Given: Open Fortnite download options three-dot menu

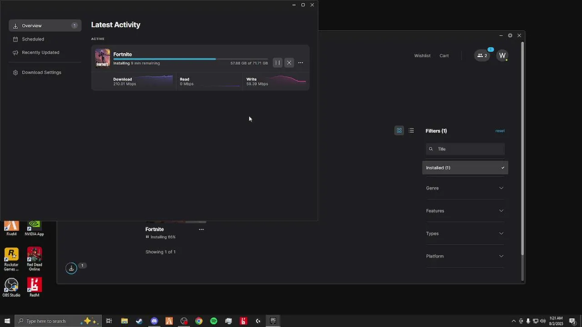Looking at the screenshot, I should pyautogui.click(x=301, y=63).
